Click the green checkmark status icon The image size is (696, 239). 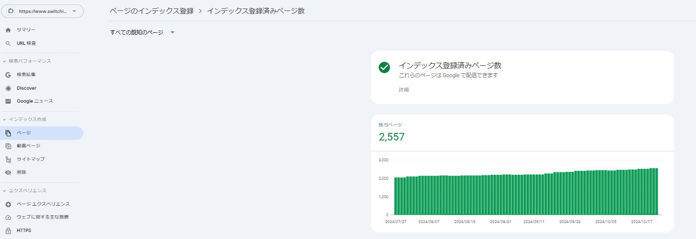pyautogui.click(x=384, y=68)
